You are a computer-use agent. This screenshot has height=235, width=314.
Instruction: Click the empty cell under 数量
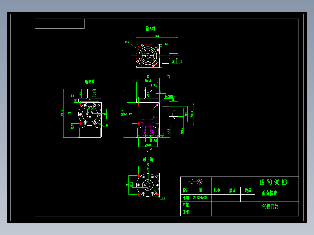pos(248,198)
